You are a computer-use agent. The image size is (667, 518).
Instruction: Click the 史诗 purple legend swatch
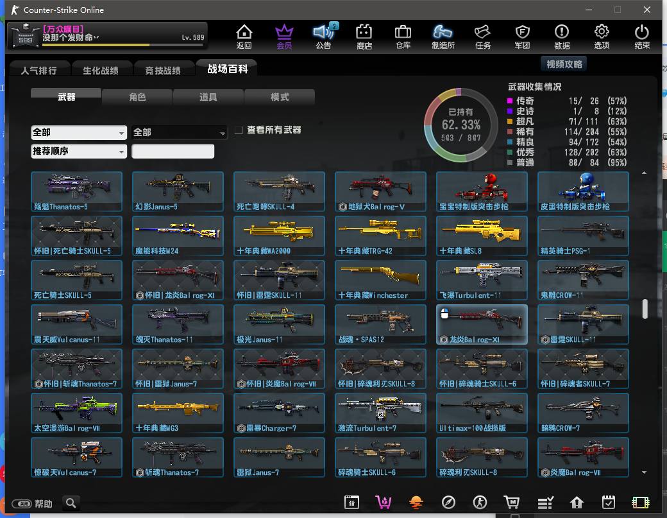click(510, 111)
